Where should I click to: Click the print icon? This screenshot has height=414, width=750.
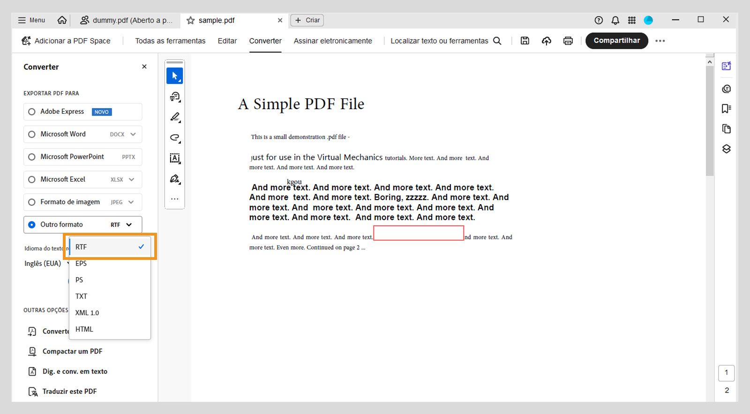tap(568, 41)
